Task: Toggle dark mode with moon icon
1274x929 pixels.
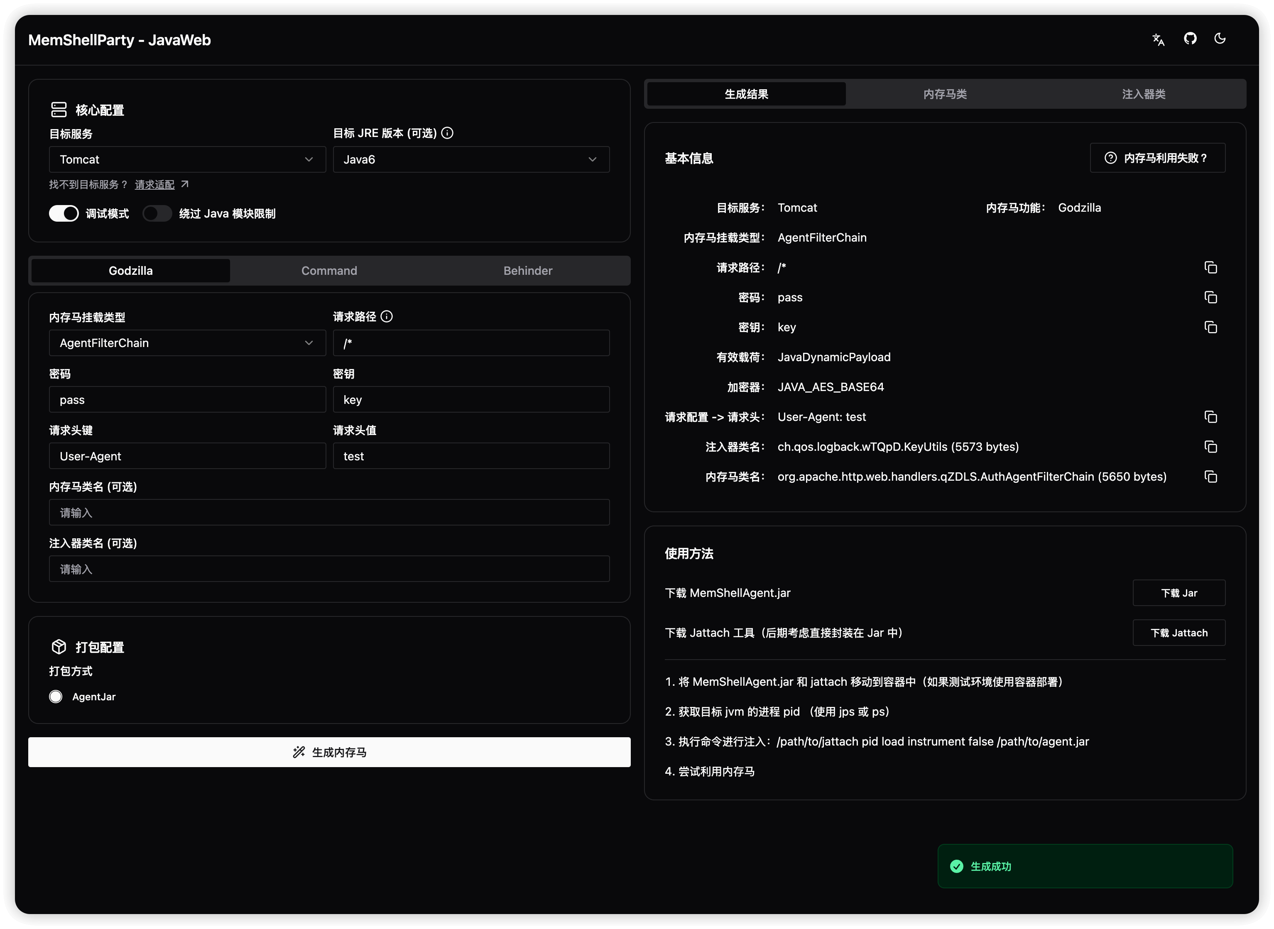Action: pyautogui.click(x=1220, y=38)
